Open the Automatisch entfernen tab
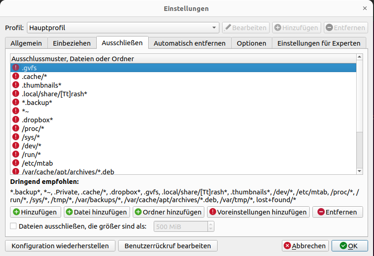Viewport: 374px width, 256px height. point(189,43)
